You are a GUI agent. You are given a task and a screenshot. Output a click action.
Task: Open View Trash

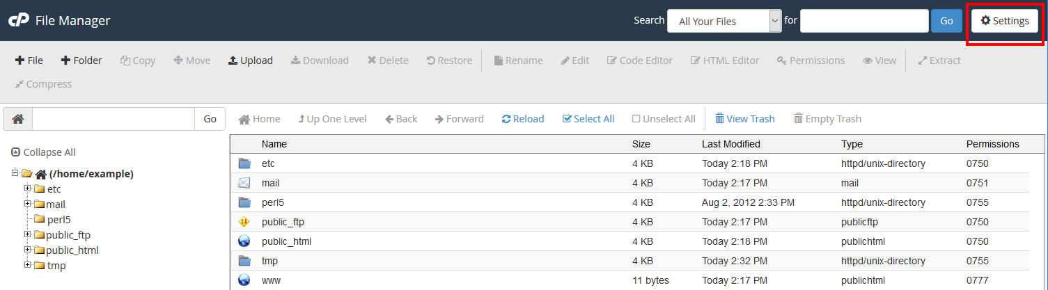744,119
